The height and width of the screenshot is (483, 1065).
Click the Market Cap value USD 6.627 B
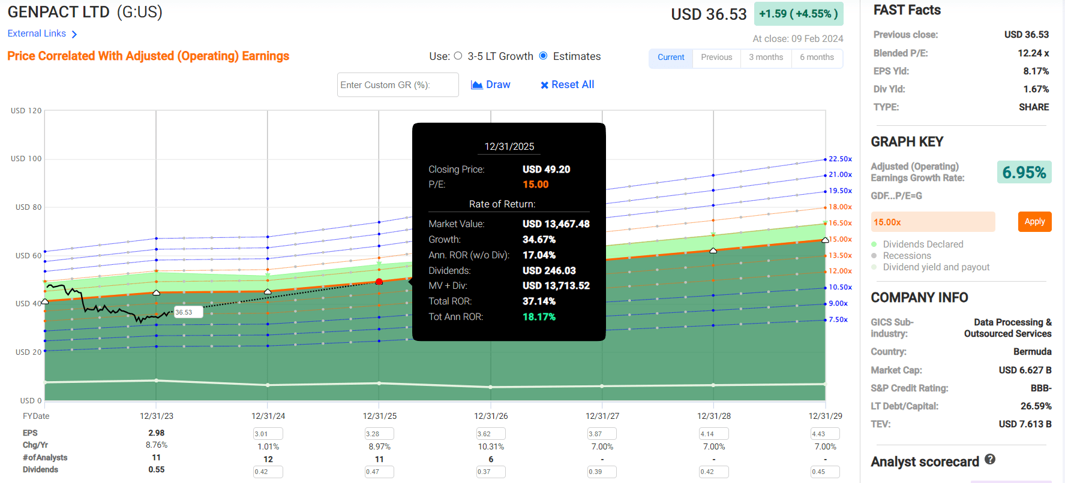(x=1025, y=370)
